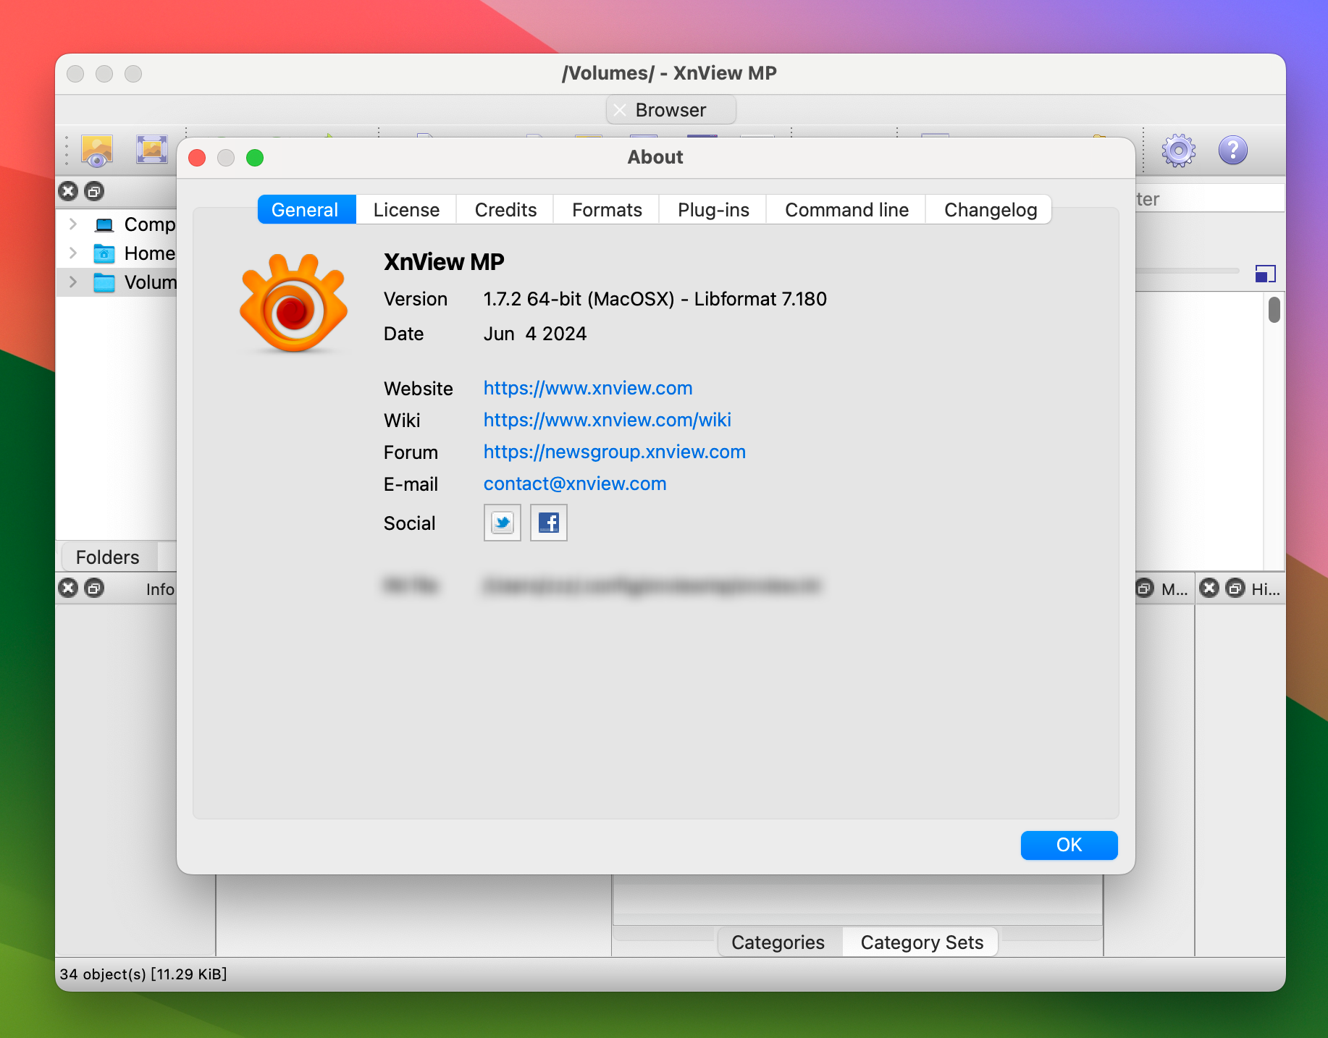Switch to the License tab
This screenshot has height=1038, width=1328.
click(406, 209)
